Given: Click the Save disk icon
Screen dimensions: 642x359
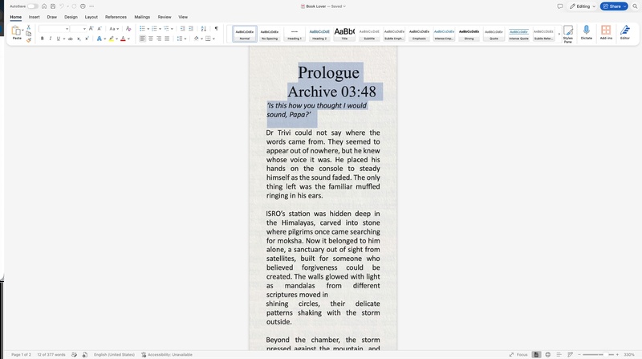Looking at the screenshot, I should pyautogui.click(x=53, y=6).
